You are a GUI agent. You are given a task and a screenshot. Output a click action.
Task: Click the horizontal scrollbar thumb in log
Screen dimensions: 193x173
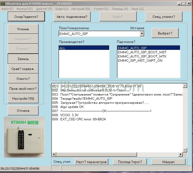[x=96, y=154]
